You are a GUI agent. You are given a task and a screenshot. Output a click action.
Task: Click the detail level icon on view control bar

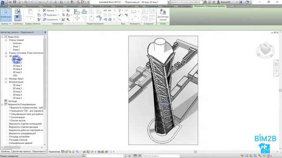[x=63, y=152]
